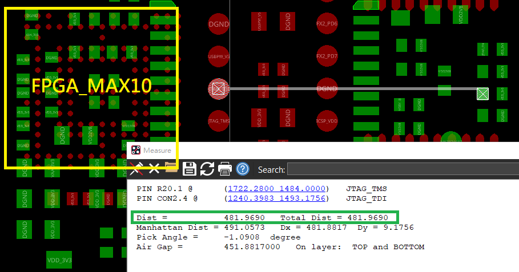
Task: Click the print icon in Measure toolbar
Action: tap(225, 169)
